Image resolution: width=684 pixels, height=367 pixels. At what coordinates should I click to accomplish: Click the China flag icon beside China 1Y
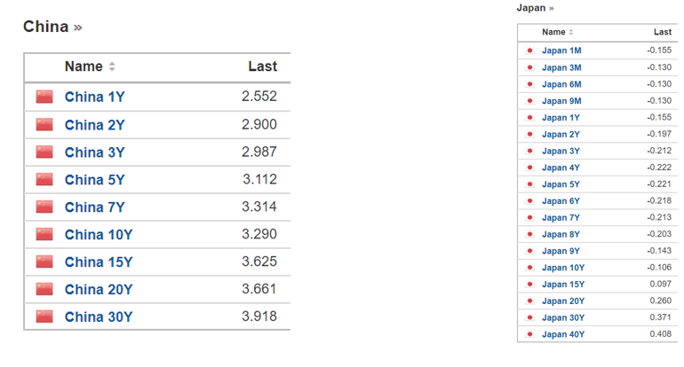44,98
